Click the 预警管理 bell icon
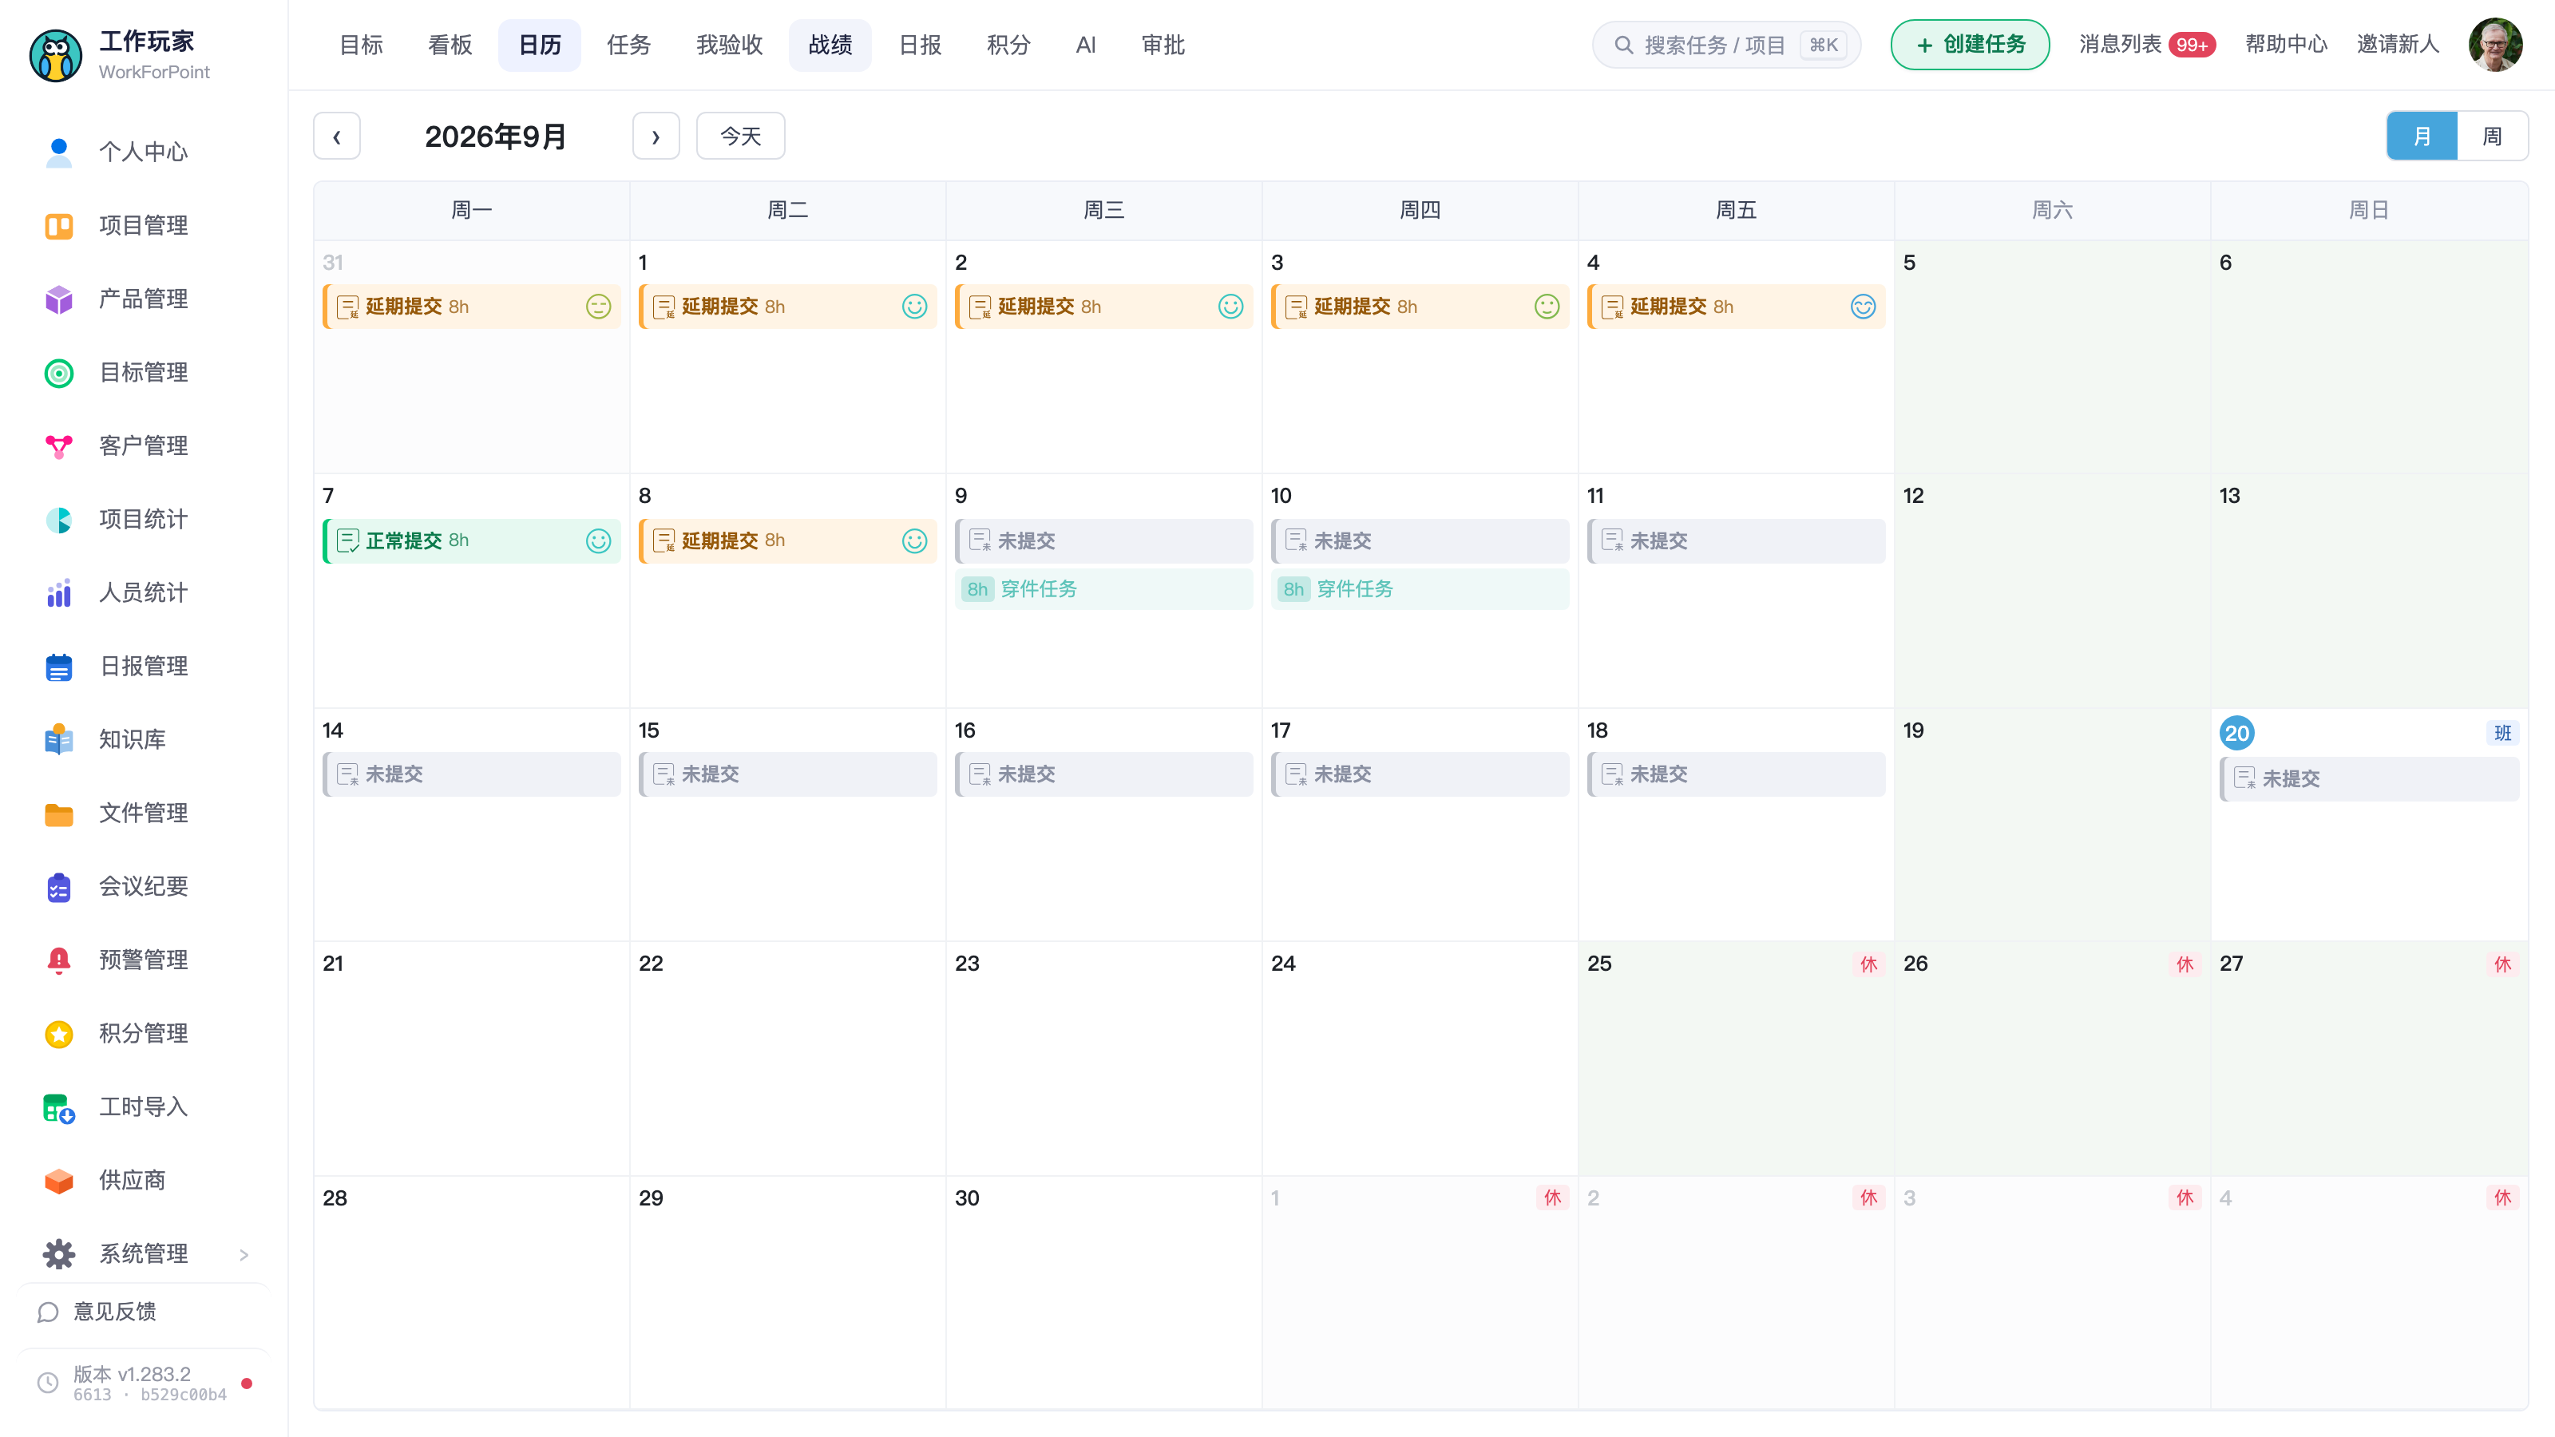This screenshot has width=2555, height=1437. click(58, 960)
